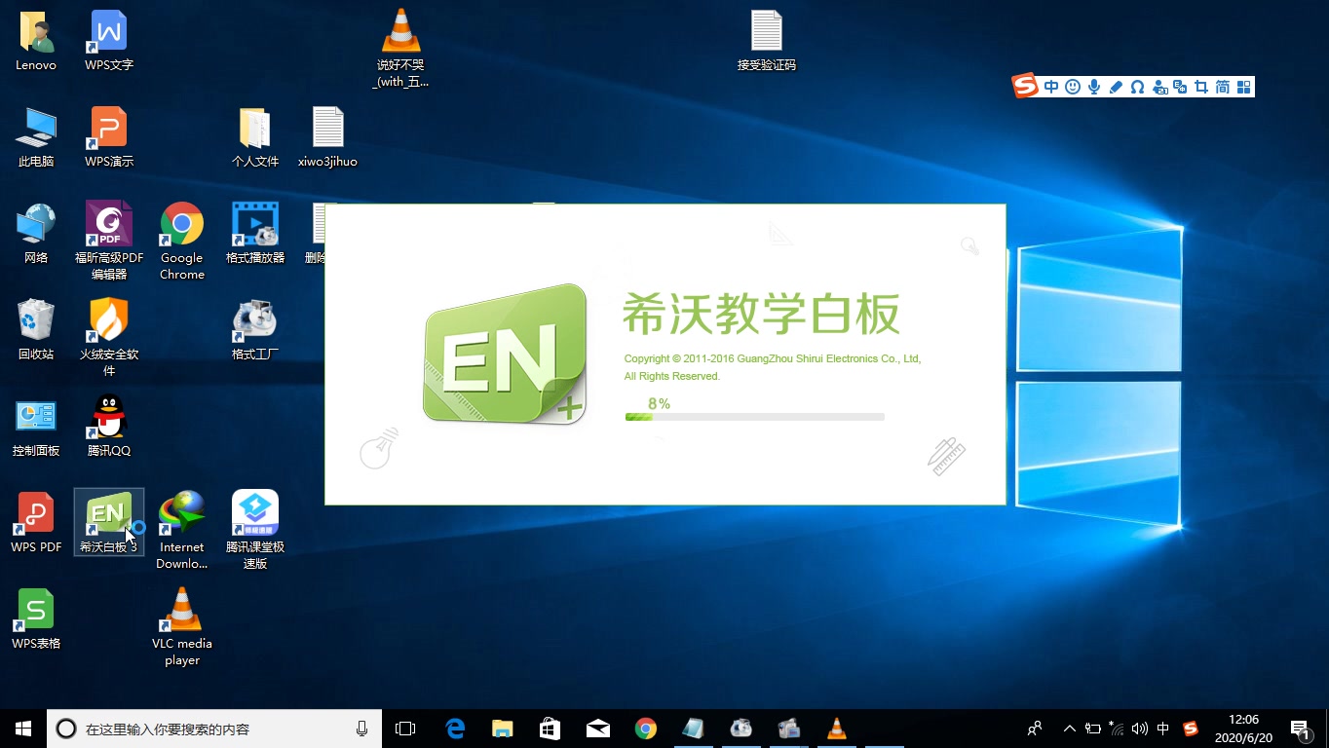Image resolution: width=1329 pixels, height=748 pixels.
Task: Launch VLC media player desktop shortcut
Action: [182, 626]
